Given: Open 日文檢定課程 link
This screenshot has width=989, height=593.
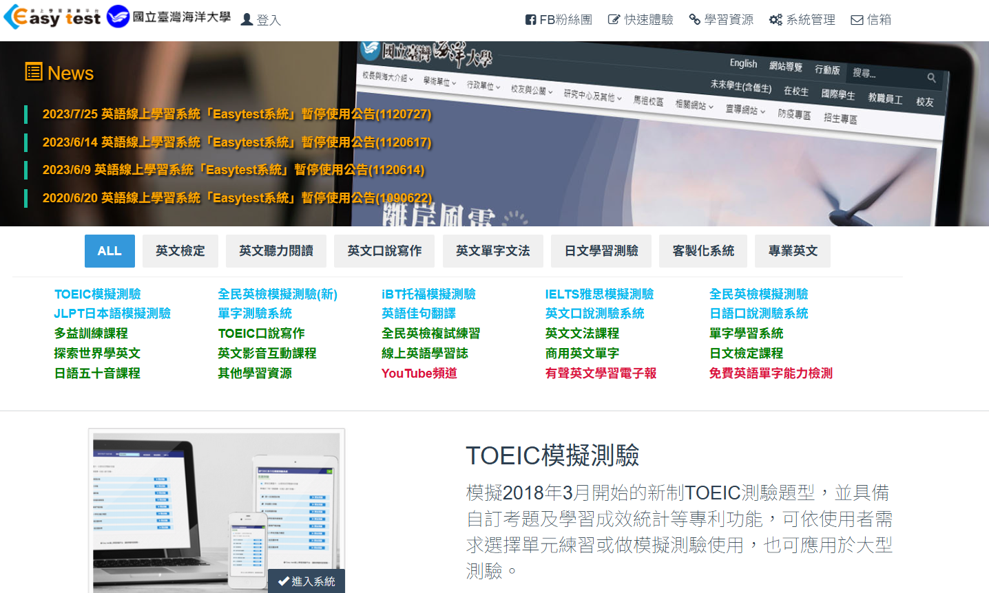Looking at the screenshot, I should [x=746, y=354].
